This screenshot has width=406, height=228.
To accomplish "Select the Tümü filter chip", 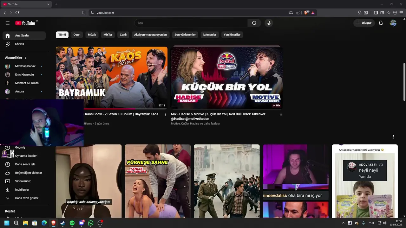I will pyautogui.click(x=62, y=35).
